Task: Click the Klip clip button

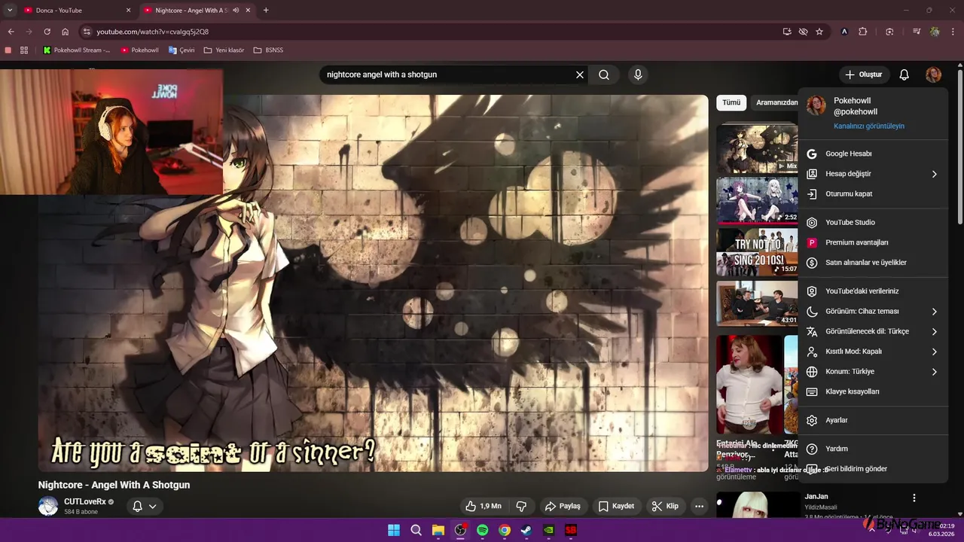Action: 665,506
